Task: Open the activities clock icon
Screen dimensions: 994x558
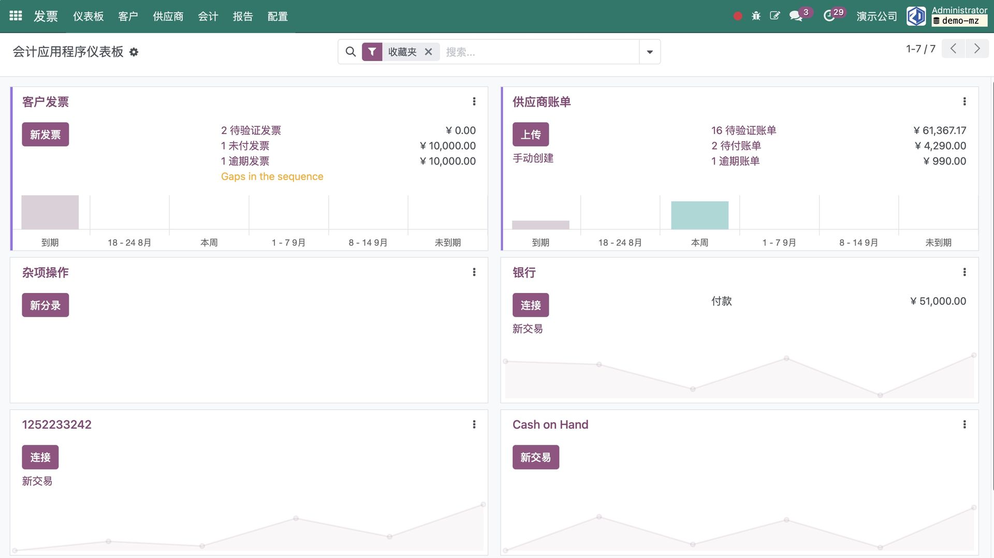Action: pos(829,16)
